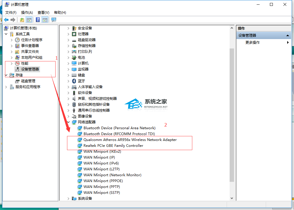Screen dimensions: 294x210
Task: Open the Action (操作) menu
Action: [27, 13]
